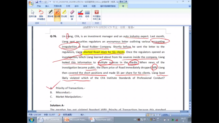Expand the undo history dropdown arrow

click(43, 2)
